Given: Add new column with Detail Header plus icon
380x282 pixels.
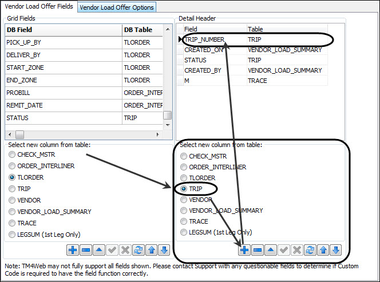Looking at the screenshot, I should (x=244, y=250).
